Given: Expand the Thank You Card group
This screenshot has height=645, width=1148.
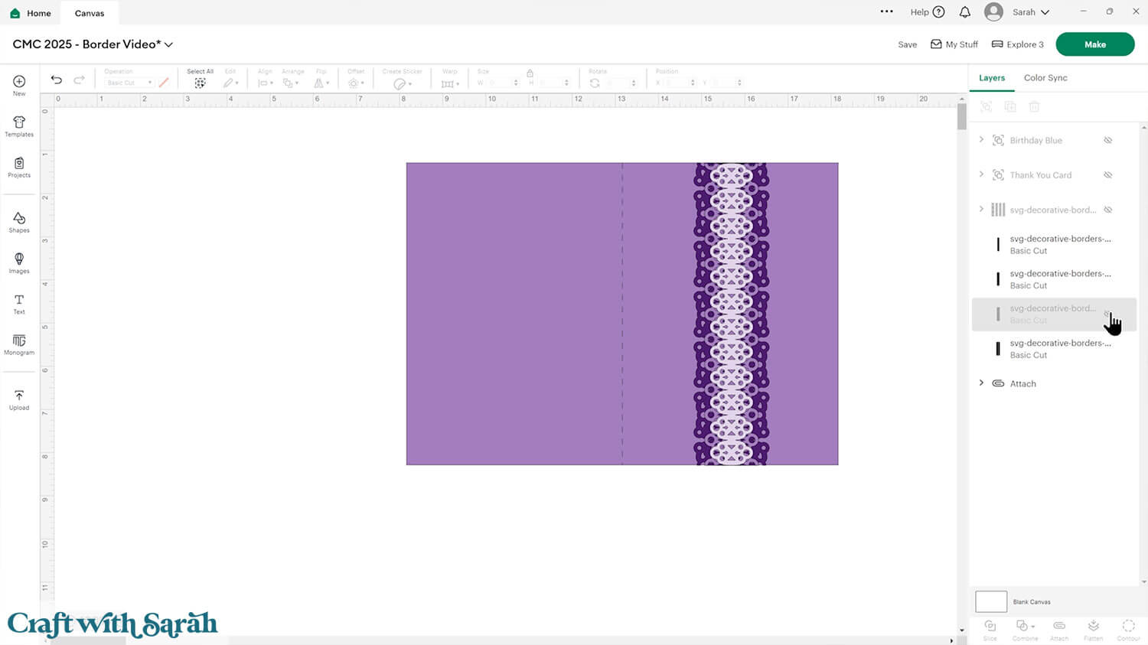Looking at the screenshot, I should pos(982,174).
